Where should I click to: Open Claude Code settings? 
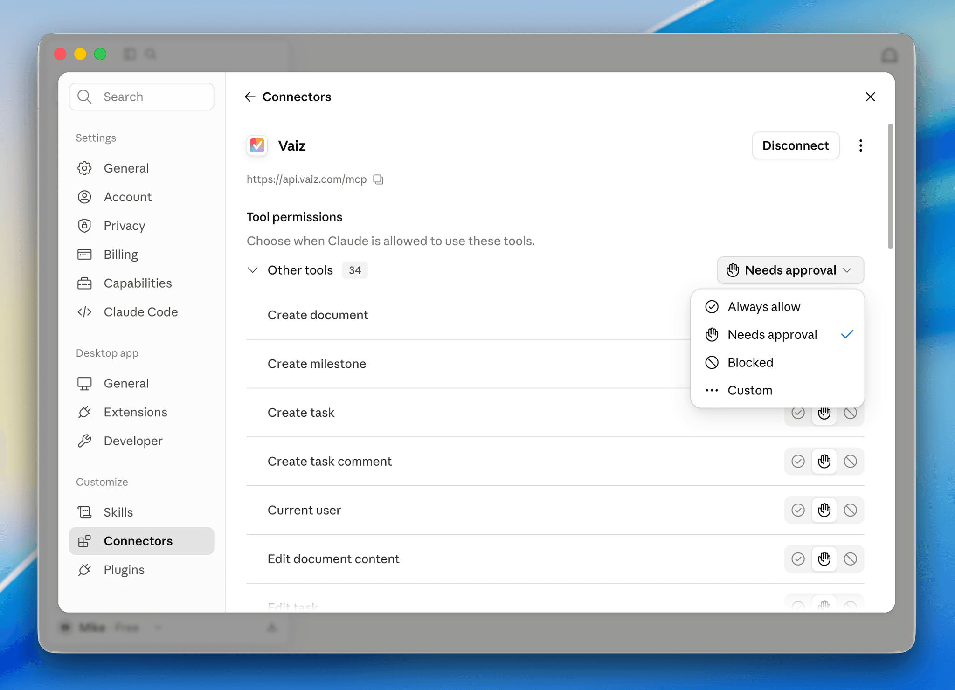[x=141, y=312]
